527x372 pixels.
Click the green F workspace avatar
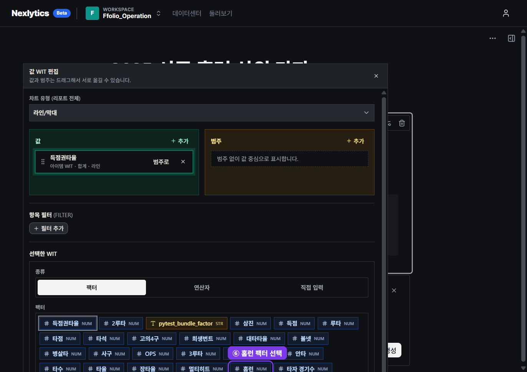click(92, 13)
